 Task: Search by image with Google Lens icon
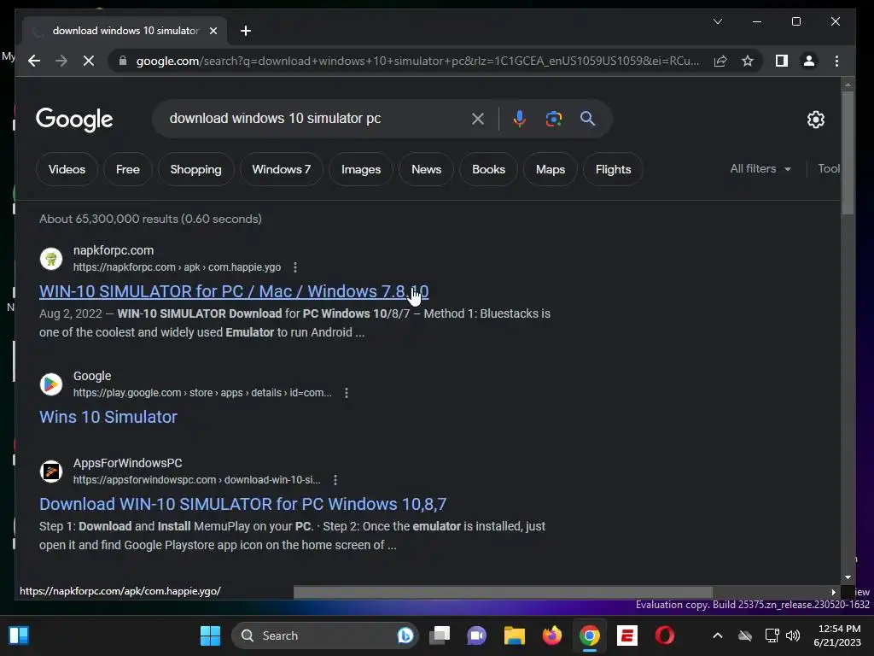pyautogui.click(x=553, y=118)
